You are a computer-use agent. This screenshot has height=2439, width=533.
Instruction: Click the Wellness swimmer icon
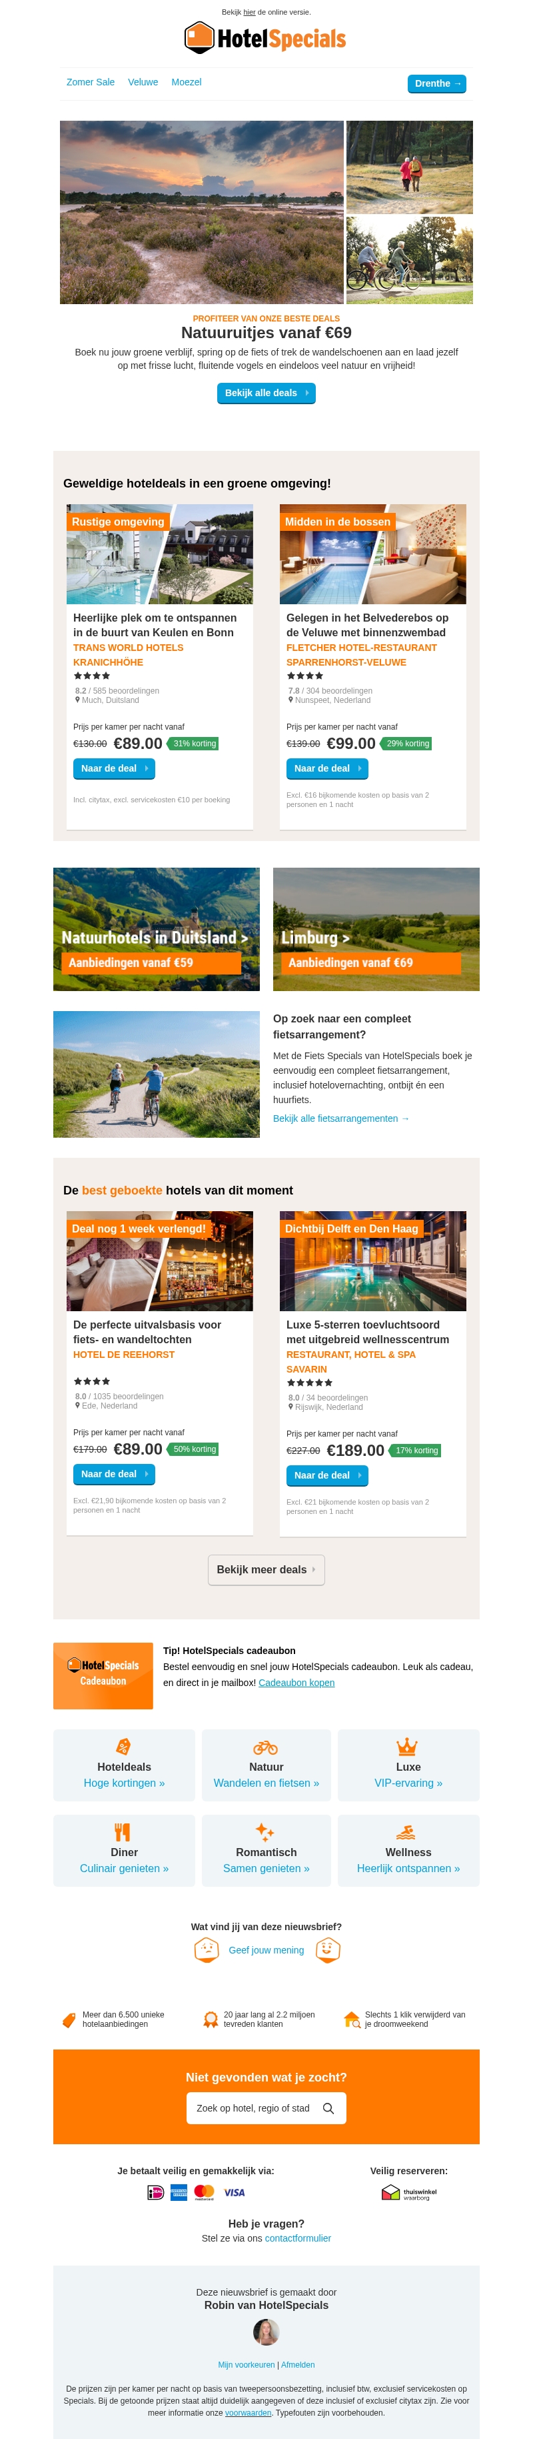coord(406,1832)
